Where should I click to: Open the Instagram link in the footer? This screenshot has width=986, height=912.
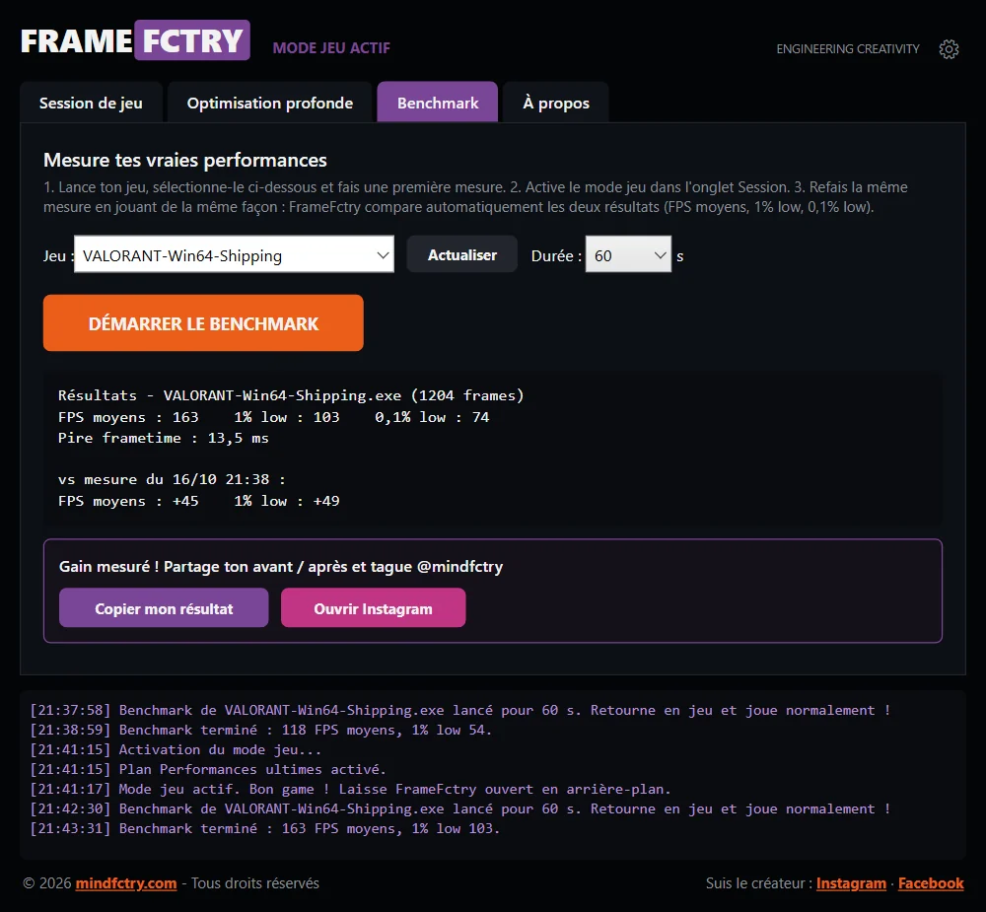(851, 883)
